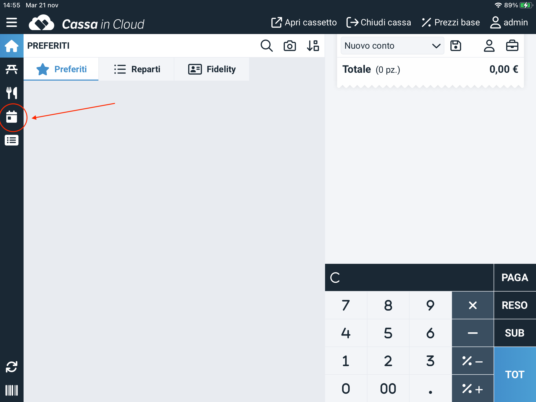Click Chiudi cassa in header

(x=378, y=23)
